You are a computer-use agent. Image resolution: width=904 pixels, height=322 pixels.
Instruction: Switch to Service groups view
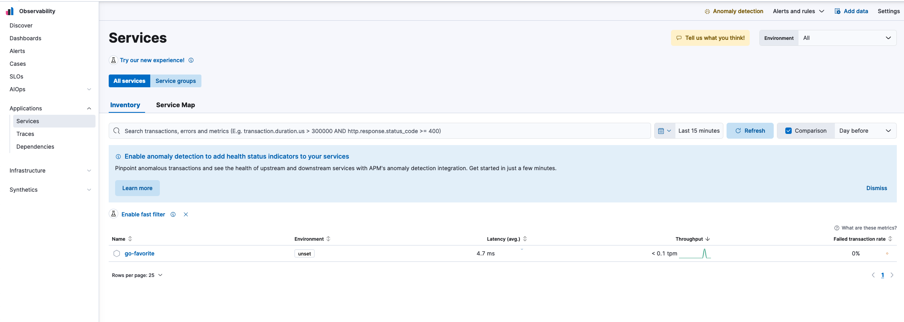pos(175,81)
